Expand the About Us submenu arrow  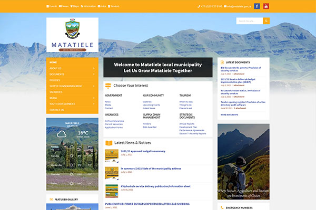(x=95, y=68)
